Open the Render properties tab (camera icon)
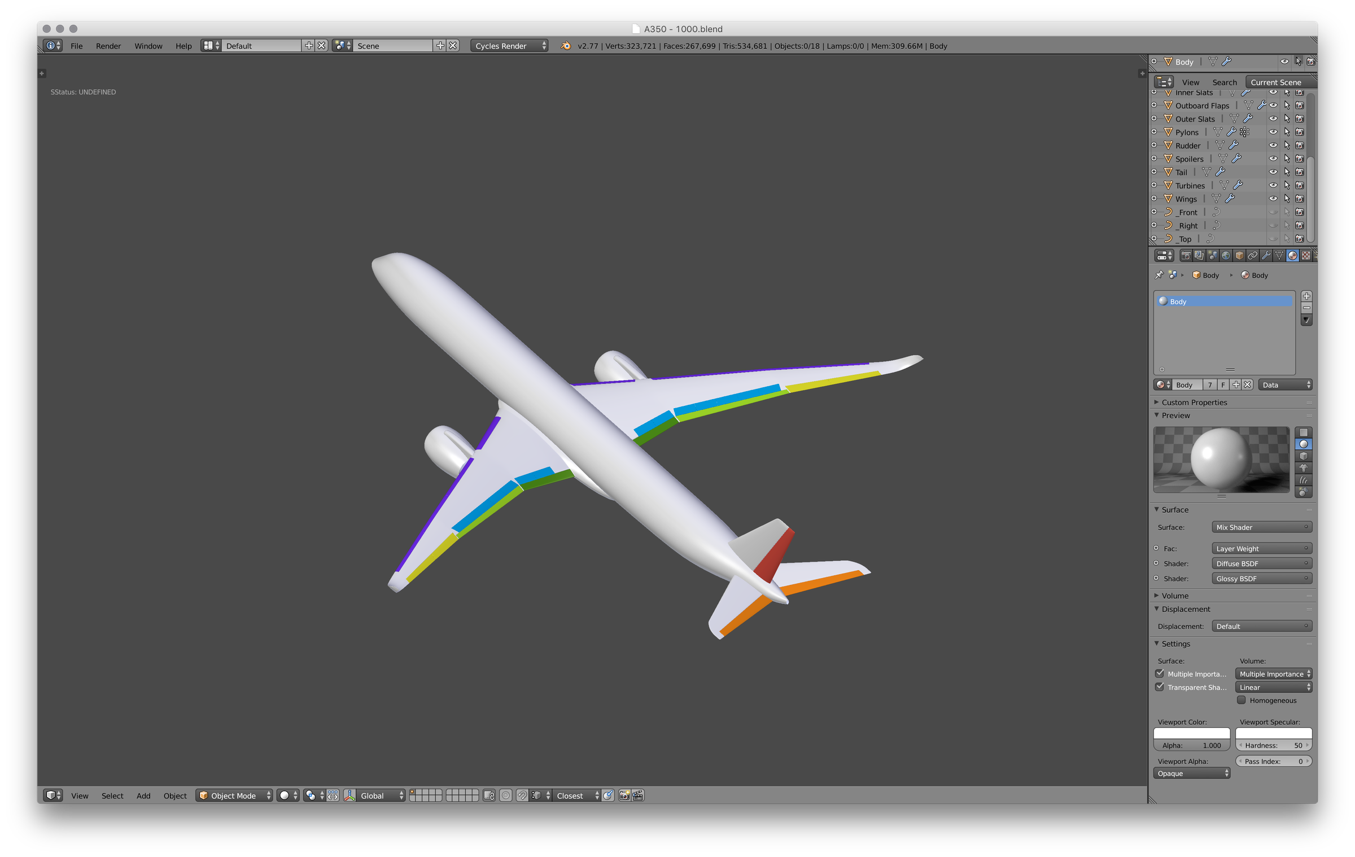 pos(1187,256)
